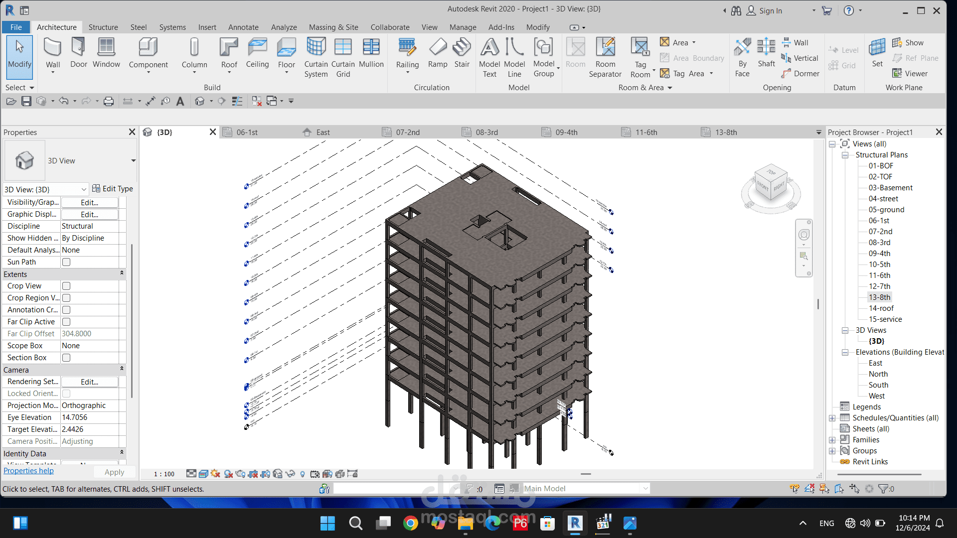The image size is (957, 538).
Task: Enable the Section Box checkbox
Action: point(66,358)
